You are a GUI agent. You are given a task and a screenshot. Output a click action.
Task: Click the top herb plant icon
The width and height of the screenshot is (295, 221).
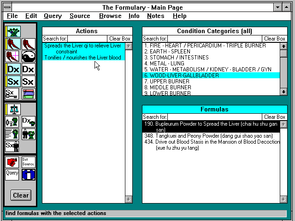13,31
